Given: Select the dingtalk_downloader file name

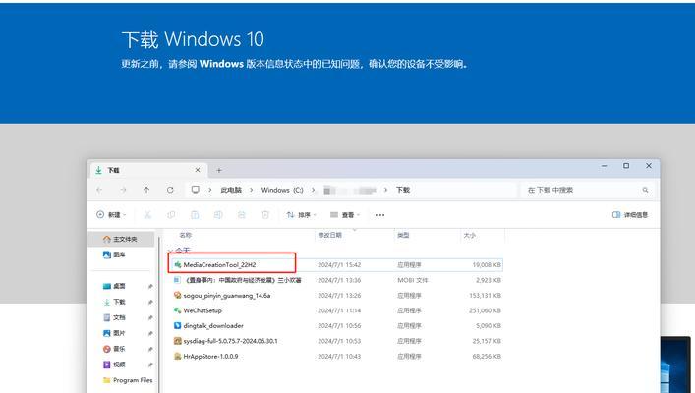Looking at the screenshot, I should coord(213,325).
